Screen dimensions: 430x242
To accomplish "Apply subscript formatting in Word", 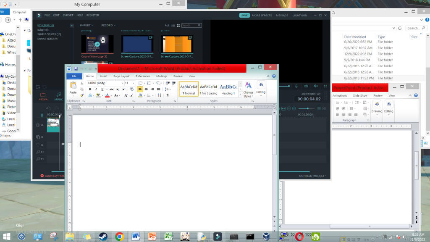I will click(118, 89).
